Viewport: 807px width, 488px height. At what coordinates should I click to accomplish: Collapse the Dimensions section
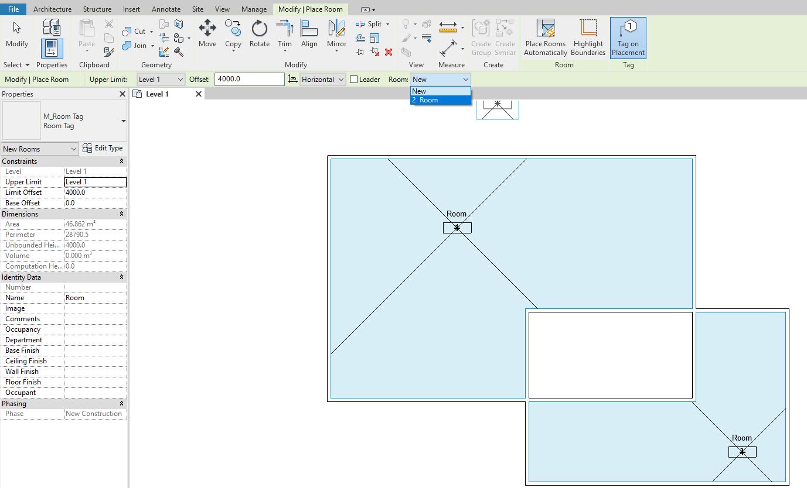121,214
